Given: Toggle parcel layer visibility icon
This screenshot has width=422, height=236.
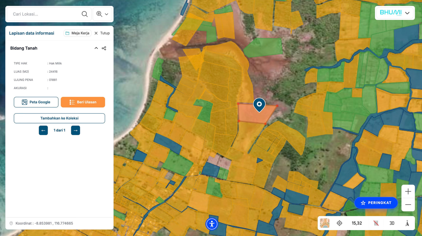Looking at the screenshot, I should click(376, 223).
